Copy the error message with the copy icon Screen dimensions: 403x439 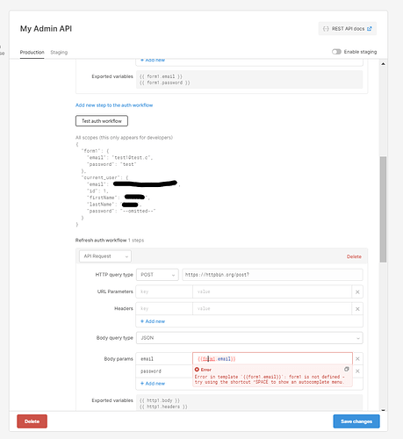347,369
